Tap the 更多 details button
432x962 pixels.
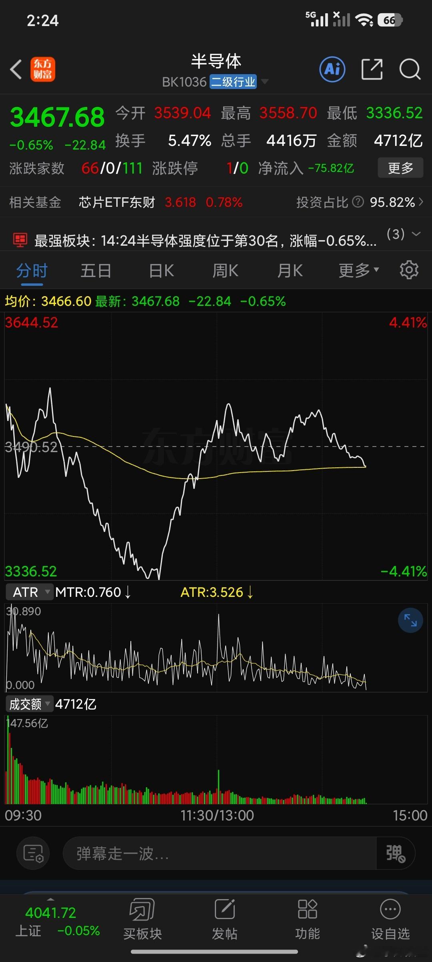(x=400, y=168)
